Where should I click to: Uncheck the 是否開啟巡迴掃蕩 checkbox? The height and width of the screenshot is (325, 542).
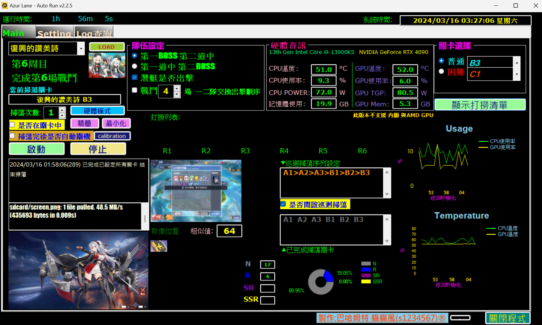283,204
